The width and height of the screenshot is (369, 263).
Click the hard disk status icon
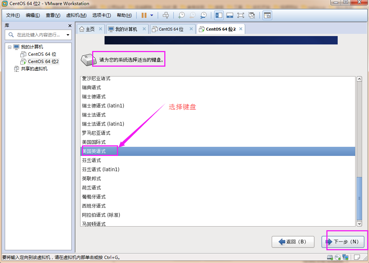click(x=330, y=258)
